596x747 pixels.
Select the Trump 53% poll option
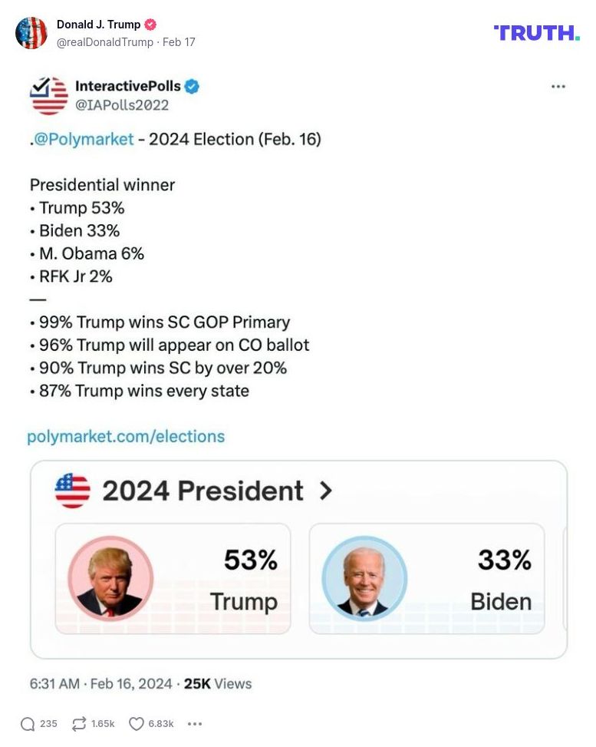(173, 578)
